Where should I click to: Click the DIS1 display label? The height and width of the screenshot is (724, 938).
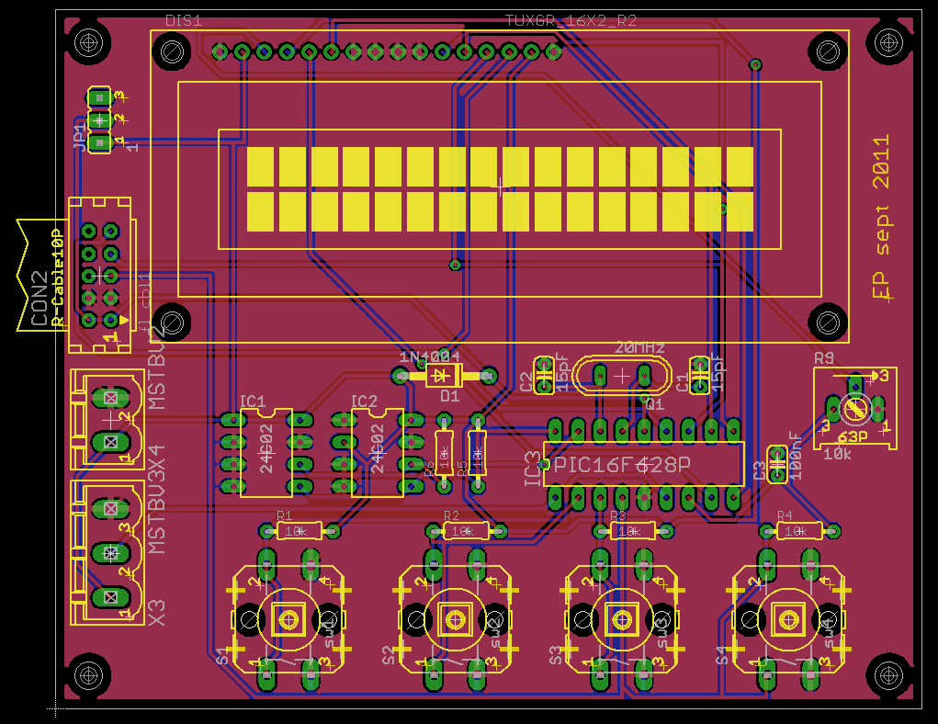click(183, 20)
